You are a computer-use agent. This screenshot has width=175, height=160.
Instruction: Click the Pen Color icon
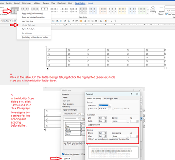[166, 14]
